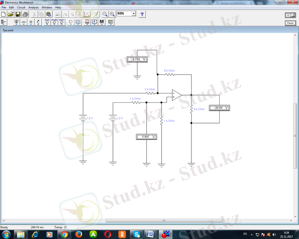The width and height of the screenshot is (299, 239).
Task: Click the 9 k Ohm feedback resistor label
Action: [x=169, y=71]
